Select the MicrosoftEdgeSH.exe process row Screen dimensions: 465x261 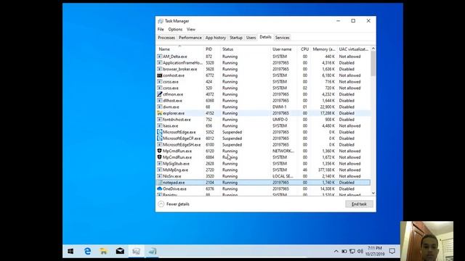click(x=263, y=145)
